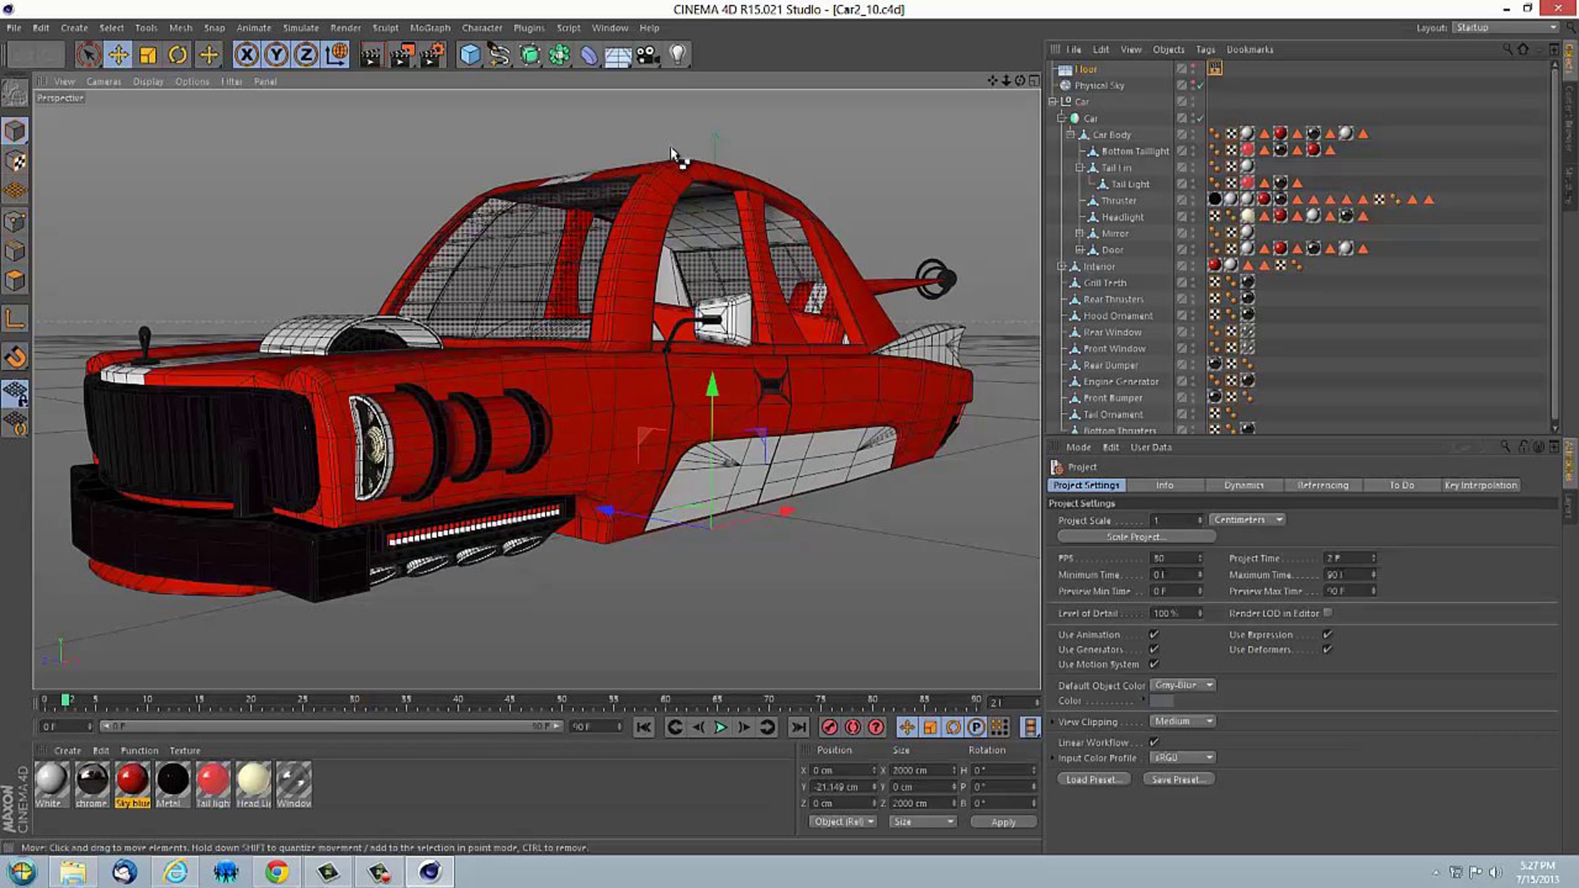This screenshot has height=888, width=1579.
Task: Click the Scale Project button
Action: point(1136,537)
